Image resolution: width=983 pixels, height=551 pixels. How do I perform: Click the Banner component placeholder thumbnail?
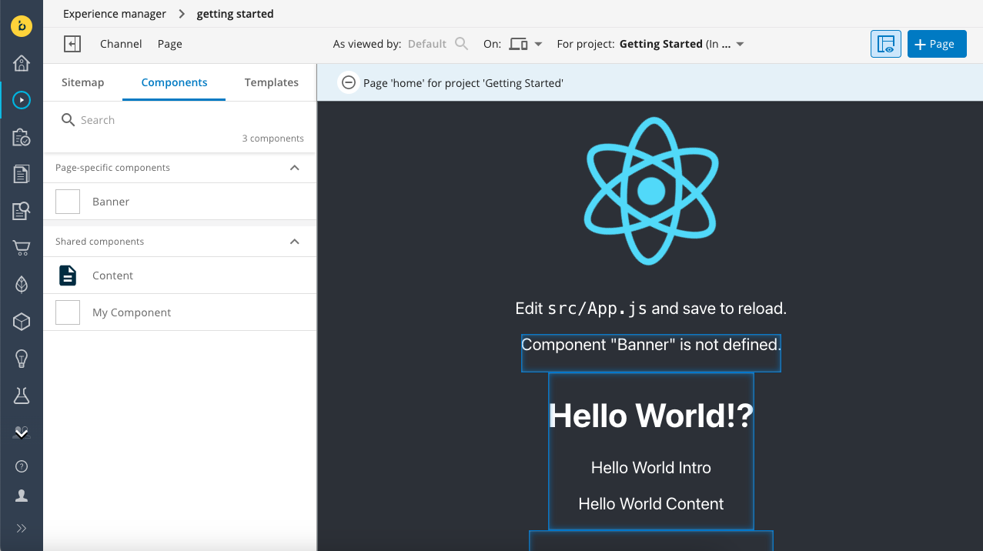point(68,202)
